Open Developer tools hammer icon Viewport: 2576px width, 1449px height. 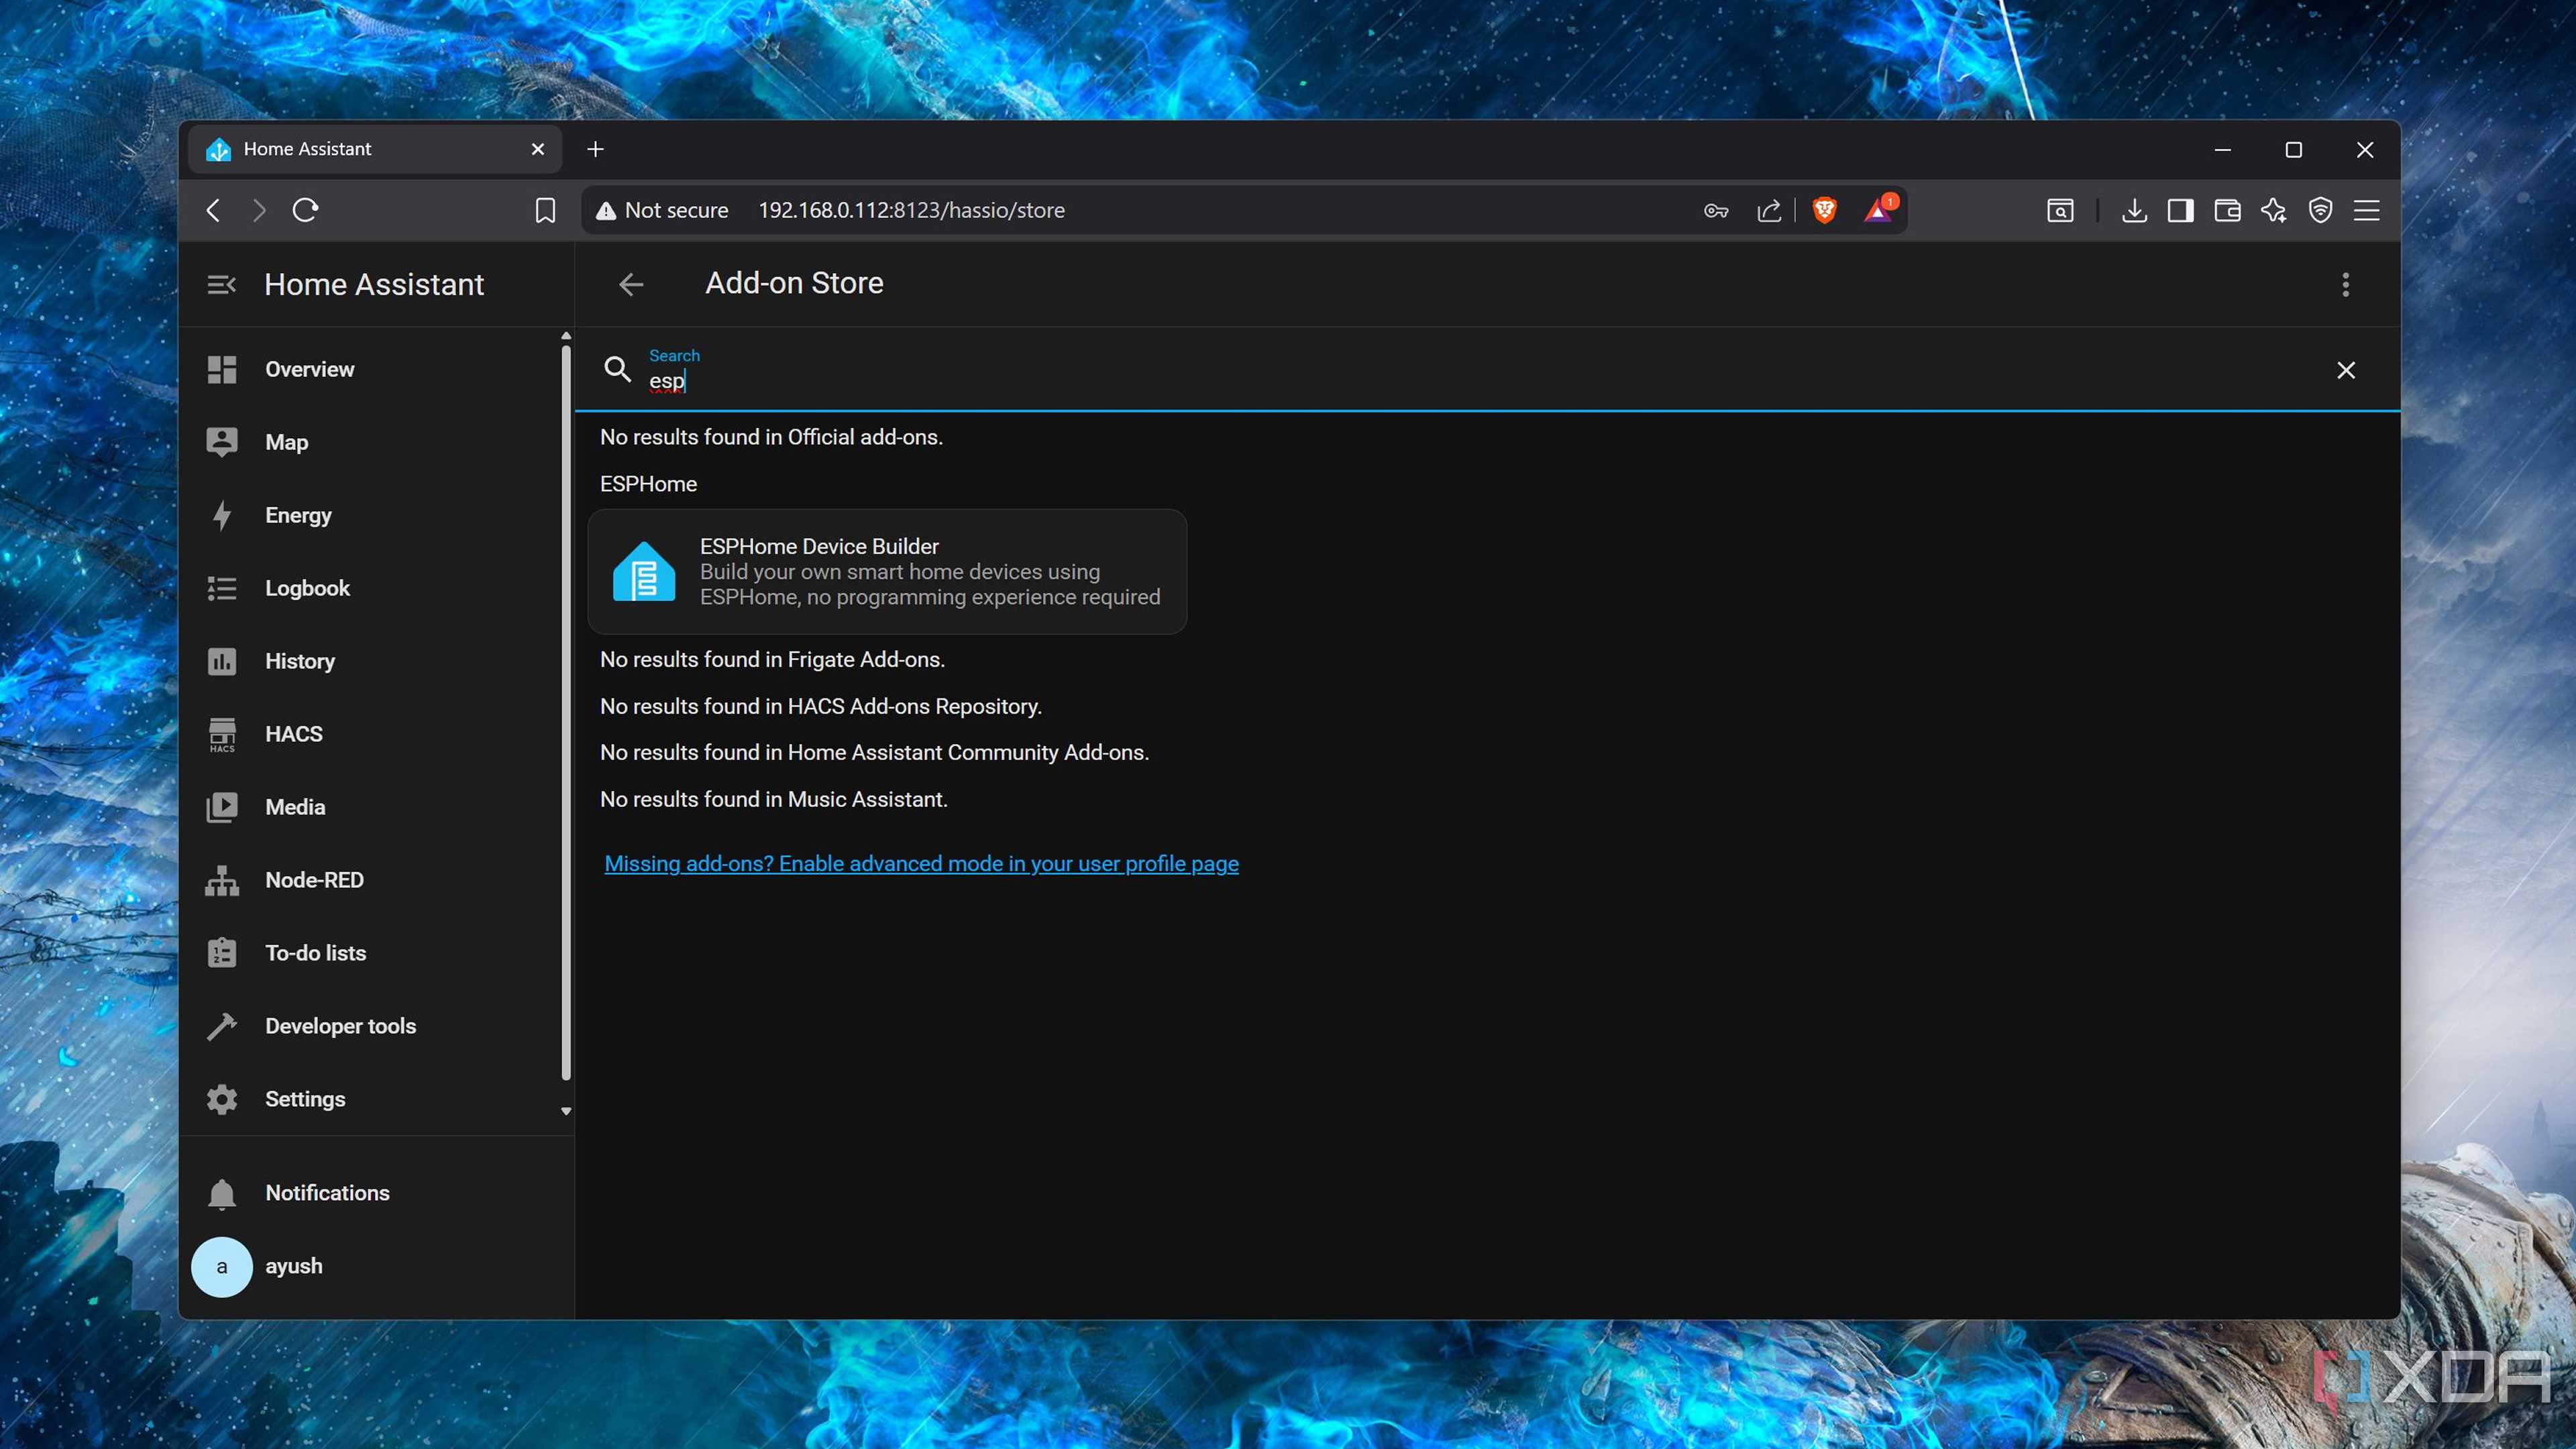click(222, 1026)
